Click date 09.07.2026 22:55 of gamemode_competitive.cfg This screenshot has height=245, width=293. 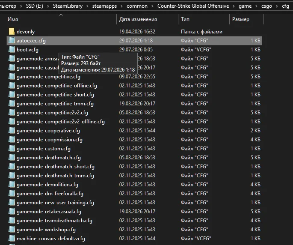137,77
